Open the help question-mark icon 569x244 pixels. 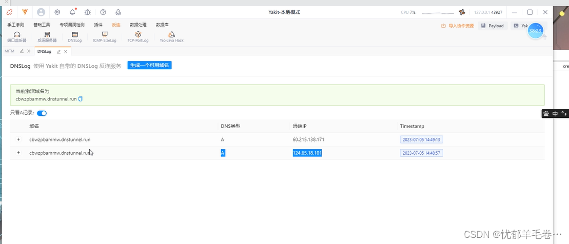(103, 12)
